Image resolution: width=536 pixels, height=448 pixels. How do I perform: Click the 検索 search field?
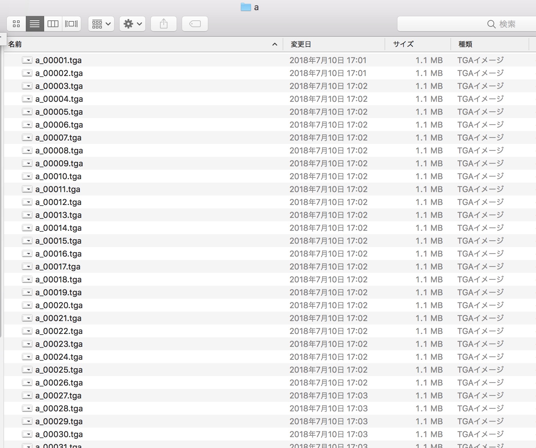pos(467,24)
